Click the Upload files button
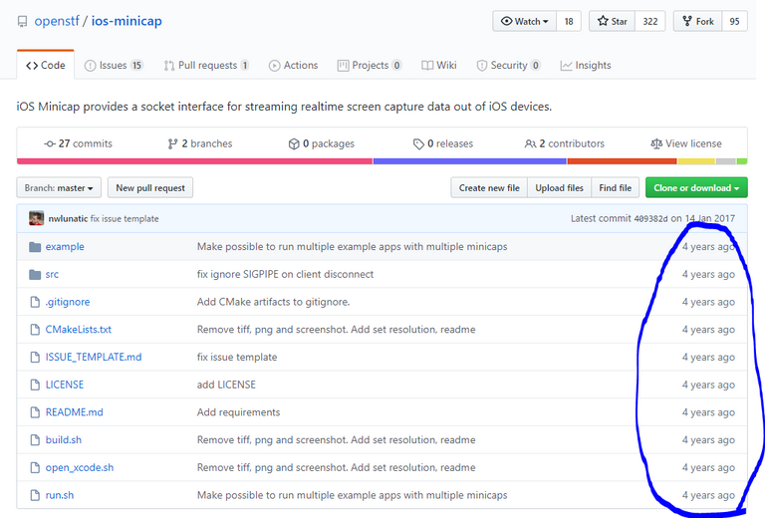 click(559, 188)
